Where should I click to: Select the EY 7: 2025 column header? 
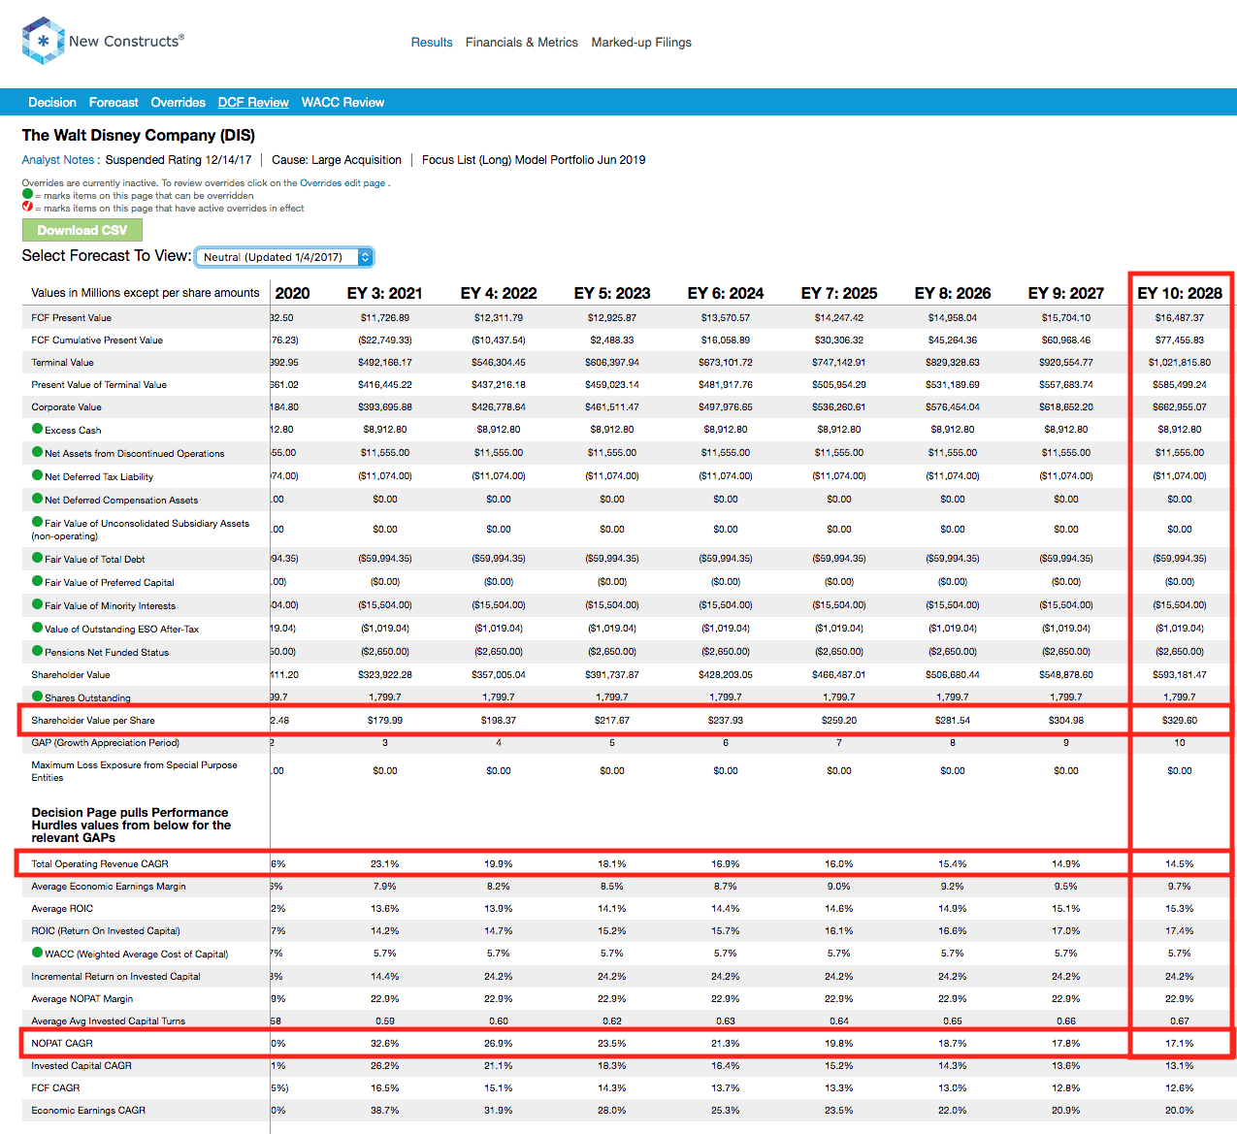tap(839, 293)
